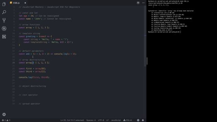The image size is (217, 122).
Task: Click the '// spread operator' comment
Action: [x=29, y=104]
